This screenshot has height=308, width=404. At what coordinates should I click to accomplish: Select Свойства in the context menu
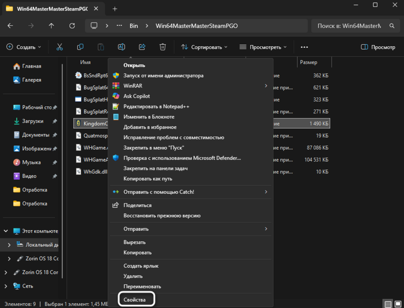[x=135, y=300]
